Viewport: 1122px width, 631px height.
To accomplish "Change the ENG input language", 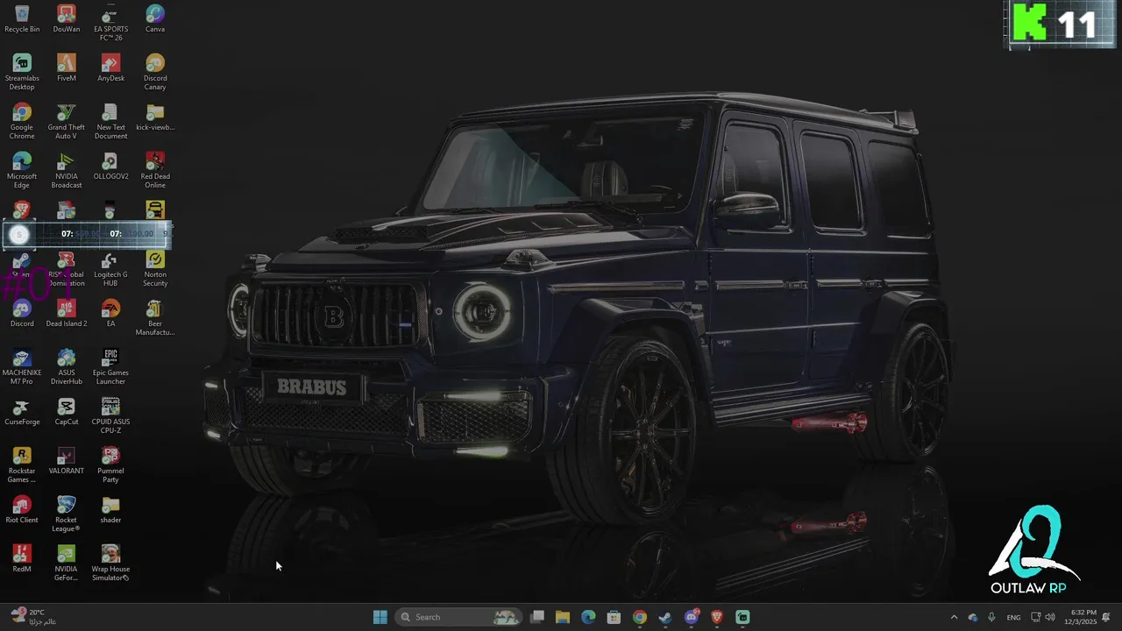I will [x=1013, y=617].
